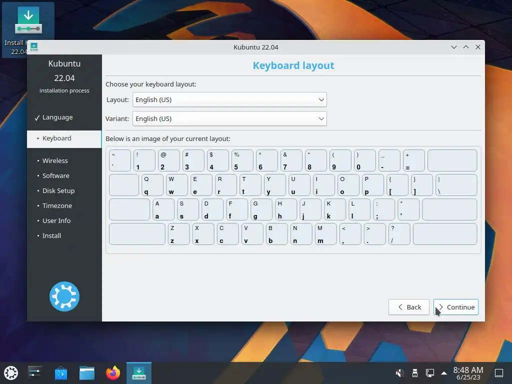Open removable devices tray icon
This screenshot has width=512, height=384.
(414, 373)
